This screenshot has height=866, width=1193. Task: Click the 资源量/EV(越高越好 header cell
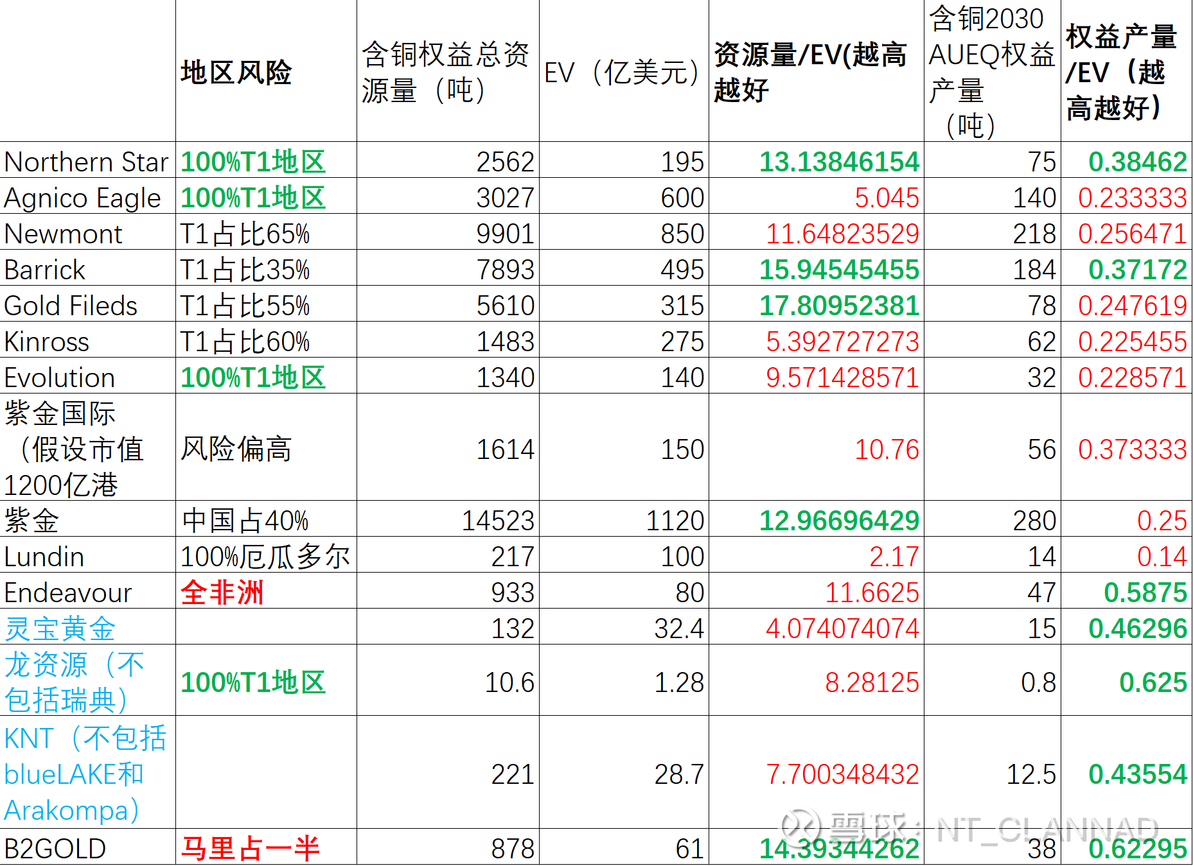pyautogui.click(x=816, y=71)
